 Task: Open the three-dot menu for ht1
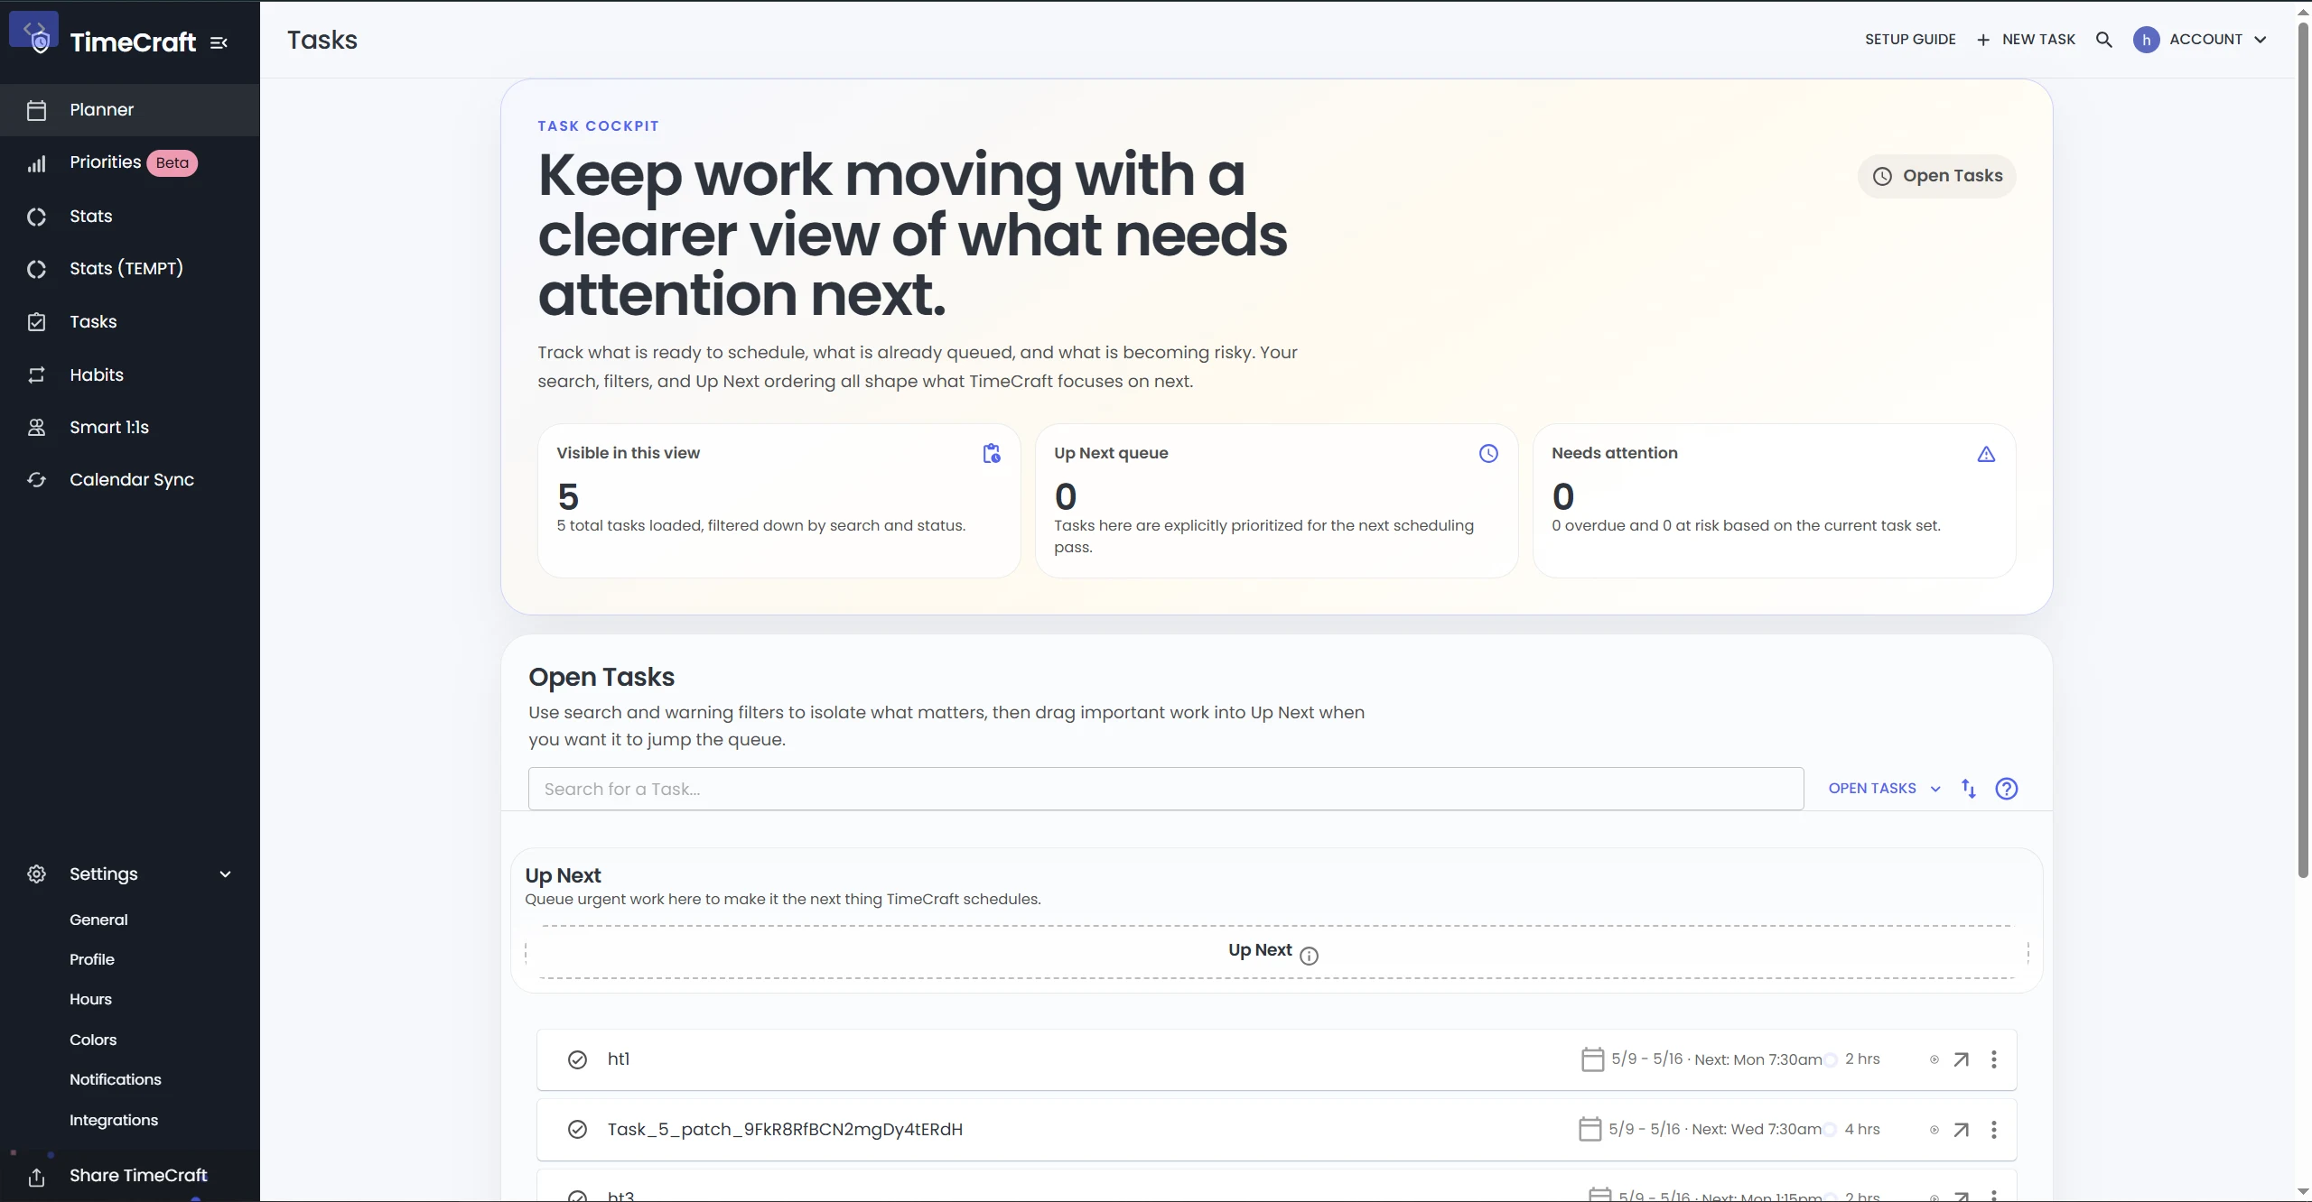click(x=1994, y=1059)
